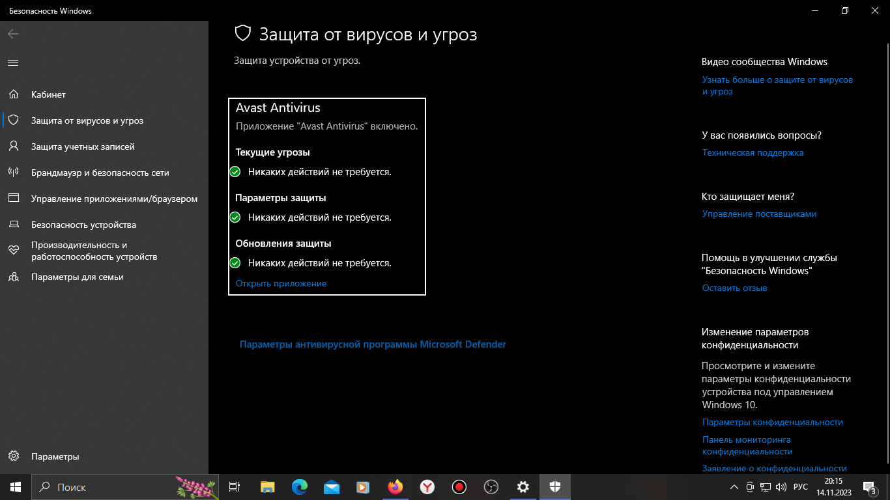Click green checkmark under Параметры защиты
Viewport: 890px width, 500px height.
click(x=235, y=217)
